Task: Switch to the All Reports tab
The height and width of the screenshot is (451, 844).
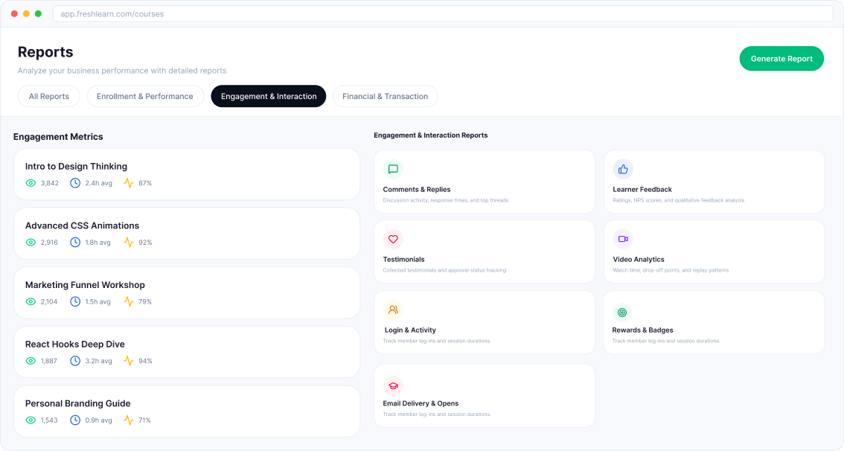Action: pos(48,96)
